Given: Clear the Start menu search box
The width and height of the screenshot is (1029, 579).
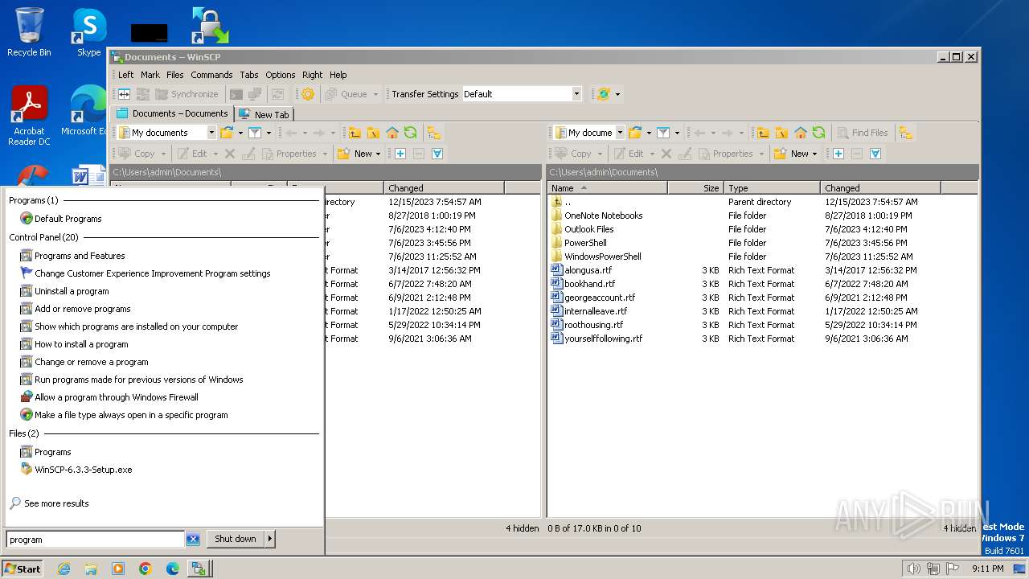Looking at the screenshot, I should (193, 540).
